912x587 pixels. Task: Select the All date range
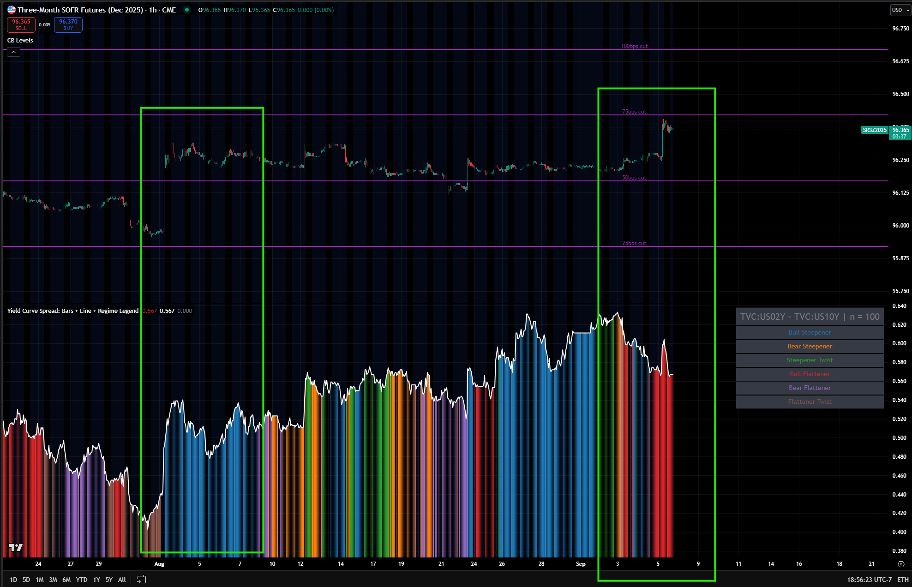coord(122,580)
